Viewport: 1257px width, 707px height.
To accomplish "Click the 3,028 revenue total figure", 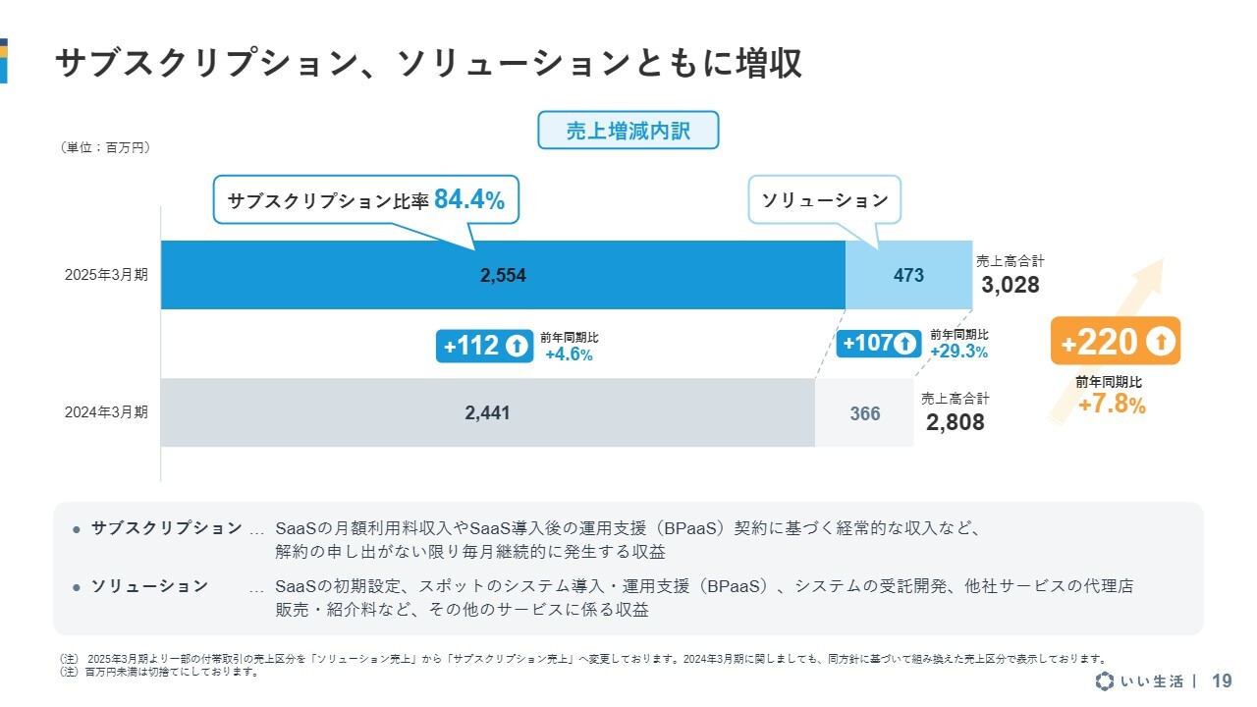I will 1010,285.
